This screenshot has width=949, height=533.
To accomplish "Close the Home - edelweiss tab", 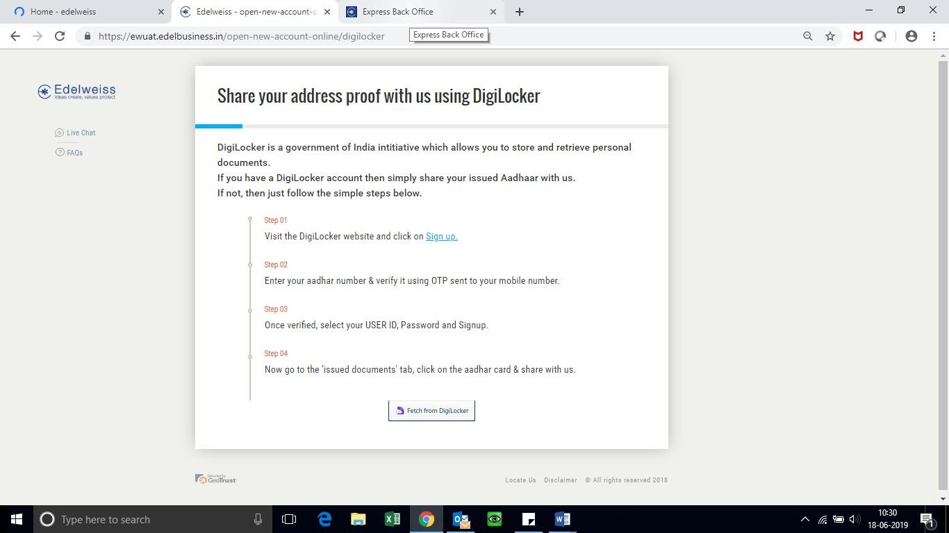I will coord(161,12).
